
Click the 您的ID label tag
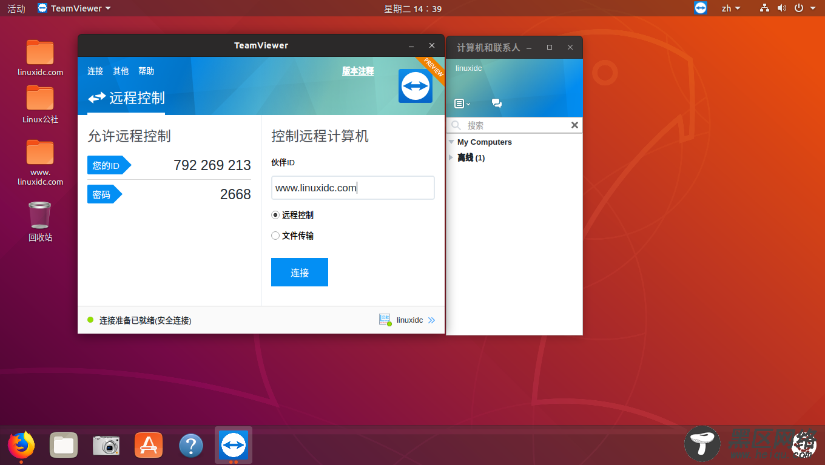pos(109,165)
